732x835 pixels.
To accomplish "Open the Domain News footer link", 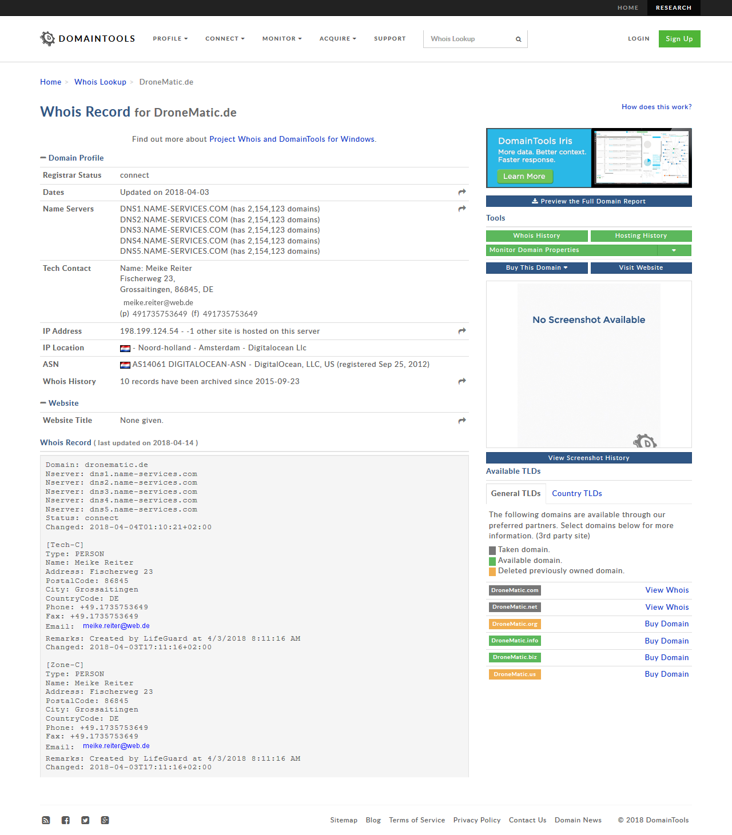I will tap(578, 820).
